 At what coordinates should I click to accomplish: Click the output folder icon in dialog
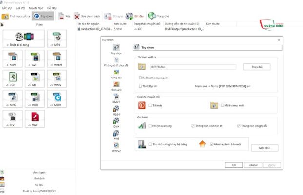click(142, 67)
